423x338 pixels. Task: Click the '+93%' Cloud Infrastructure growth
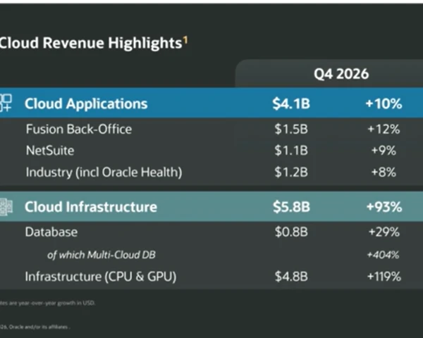coord(384,207)
